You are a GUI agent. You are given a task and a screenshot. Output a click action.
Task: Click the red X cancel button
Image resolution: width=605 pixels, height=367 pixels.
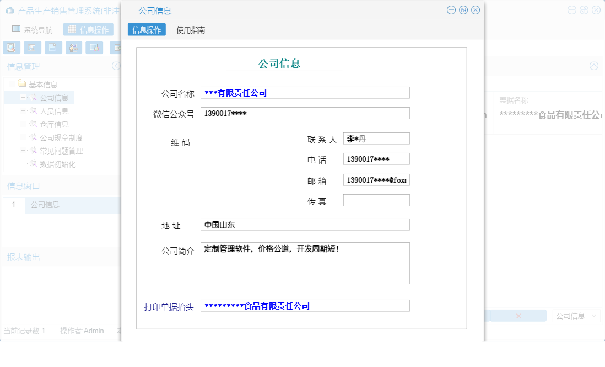[x=517, y=315]
